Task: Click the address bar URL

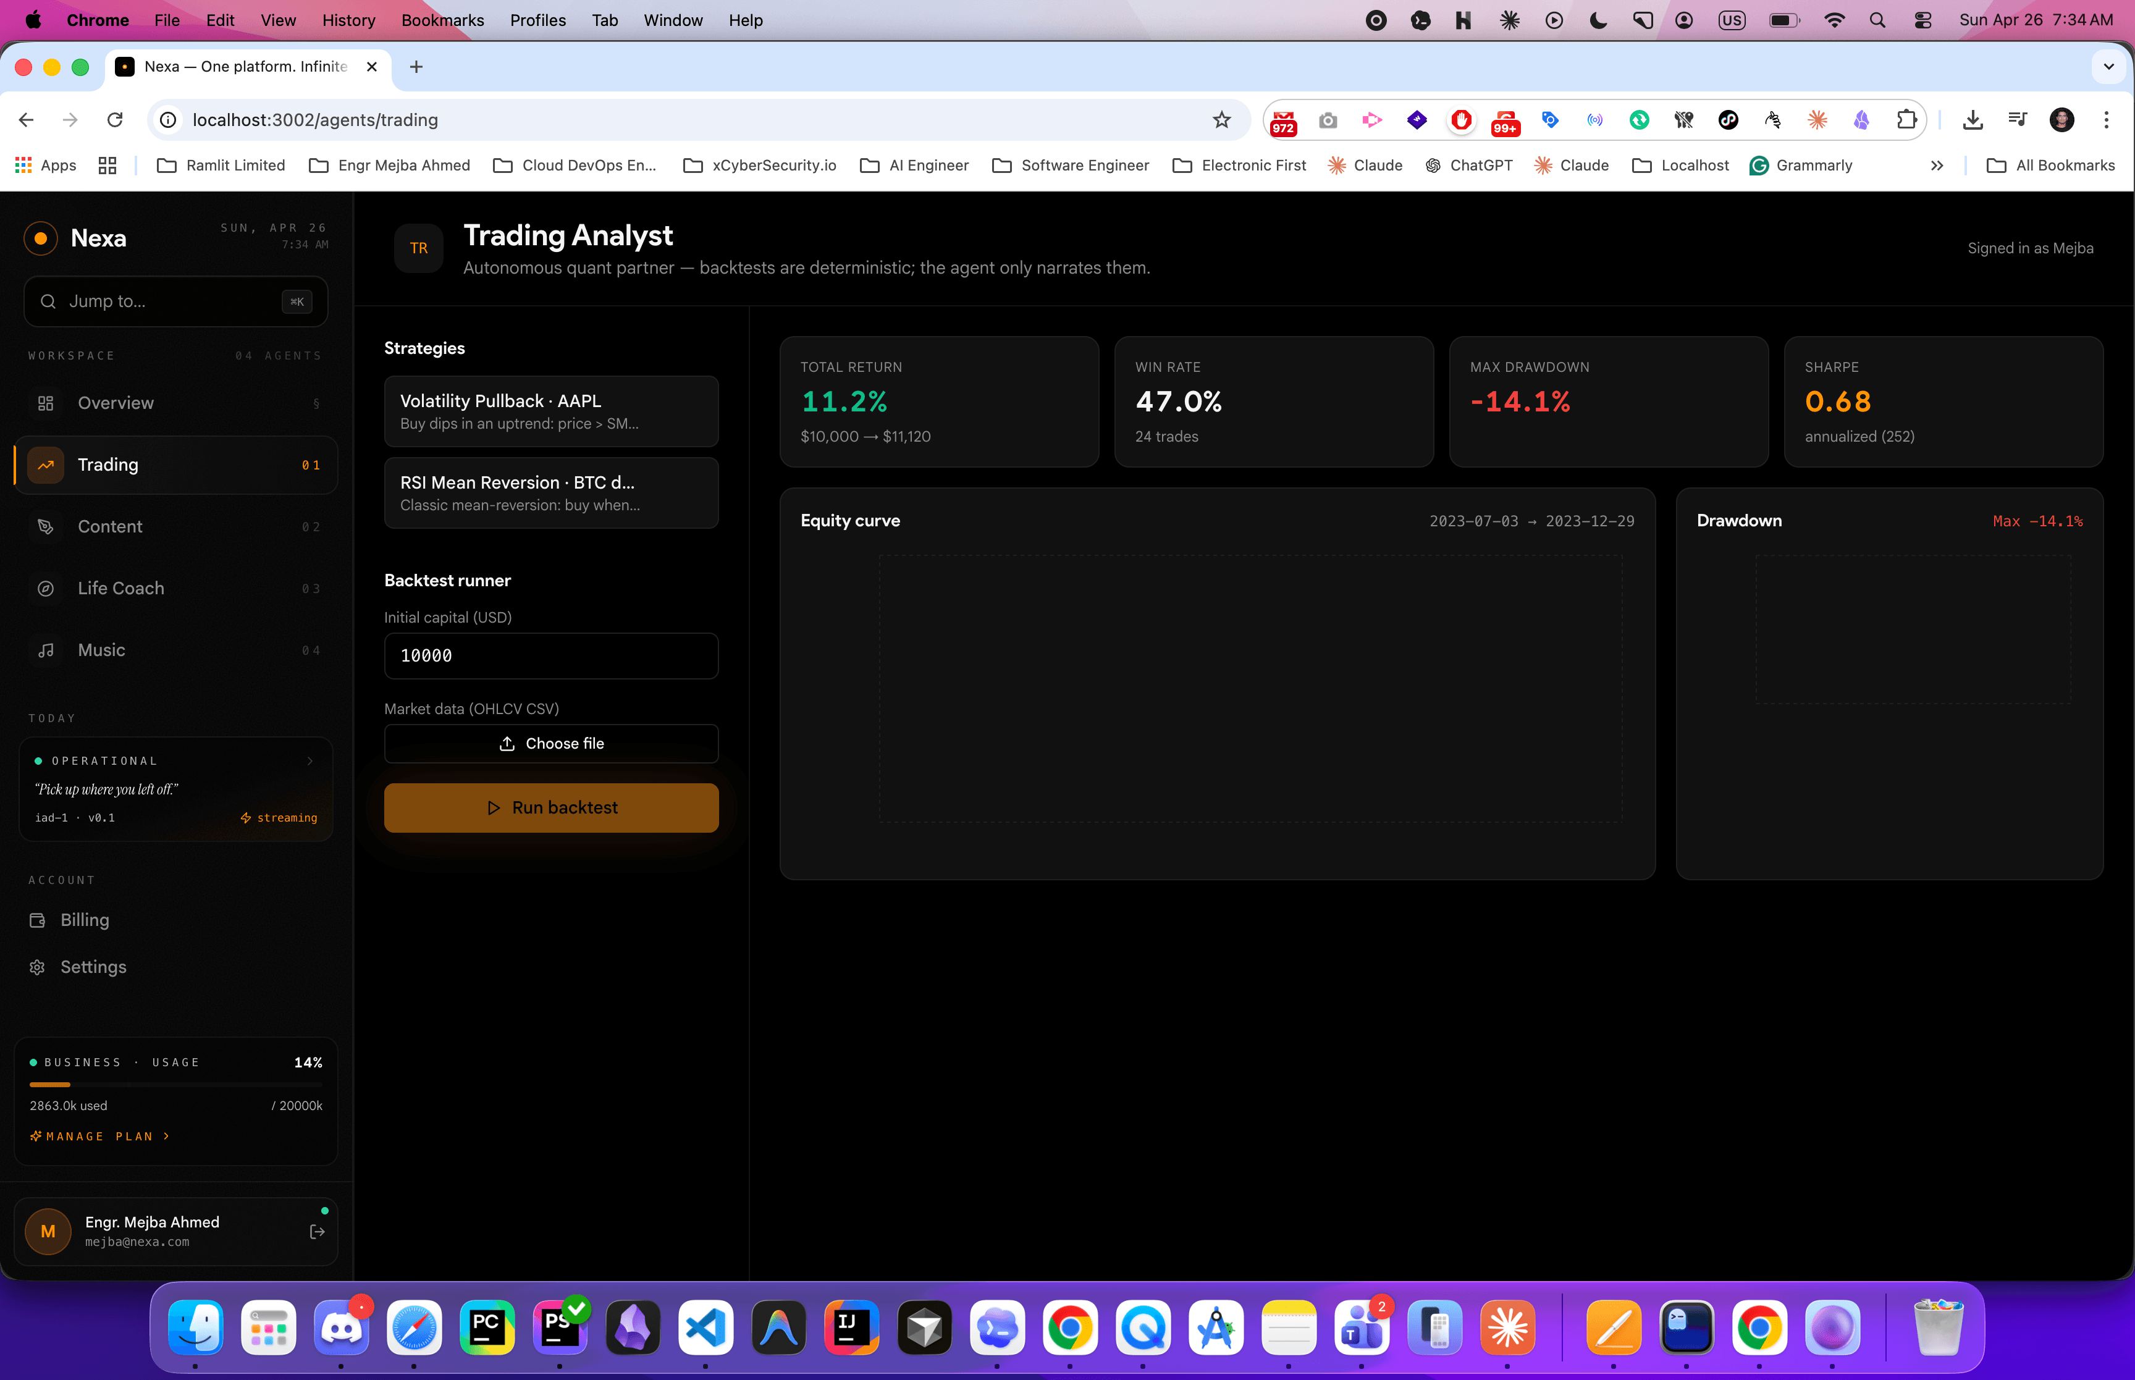Action: pyautogui.click(x=315, y=120)
